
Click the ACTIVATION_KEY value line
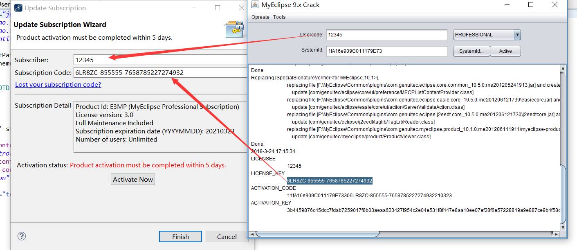click(423, 210)
